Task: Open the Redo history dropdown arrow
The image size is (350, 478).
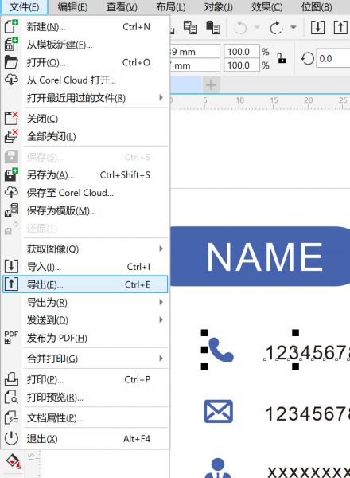Action: (294, 27)
